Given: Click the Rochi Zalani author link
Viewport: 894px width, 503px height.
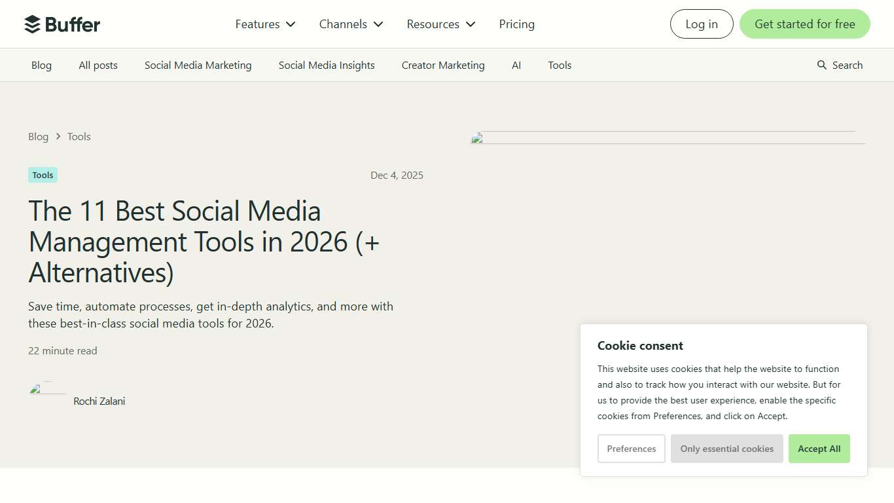Looking at the screenshot, I should pyautogui.click(x=99, y=401).
